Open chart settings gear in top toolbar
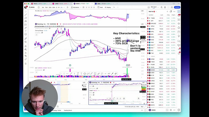The width and height of the screenshot is (209, 117). 165,7
